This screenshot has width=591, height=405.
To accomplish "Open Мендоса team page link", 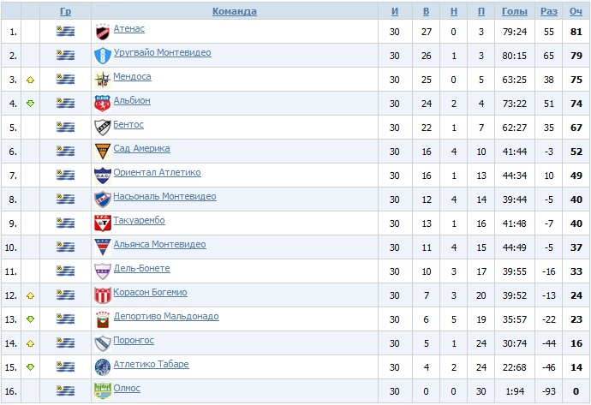I will (132, 77).
